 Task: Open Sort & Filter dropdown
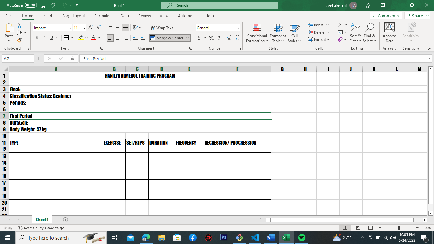355,33
